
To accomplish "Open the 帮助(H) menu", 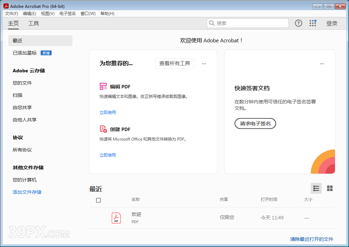I will 108,14.
